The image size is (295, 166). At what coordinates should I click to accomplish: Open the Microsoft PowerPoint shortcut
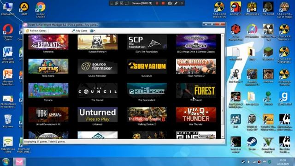pos(8,77)
